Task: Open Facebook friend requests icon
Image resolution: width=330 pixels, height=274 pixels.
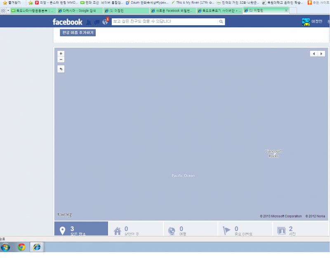Action: pyautogui.click(x=88, y=22)
